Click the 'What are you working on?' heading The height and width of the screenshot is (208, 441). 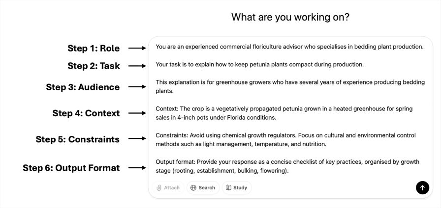[290, 17]
